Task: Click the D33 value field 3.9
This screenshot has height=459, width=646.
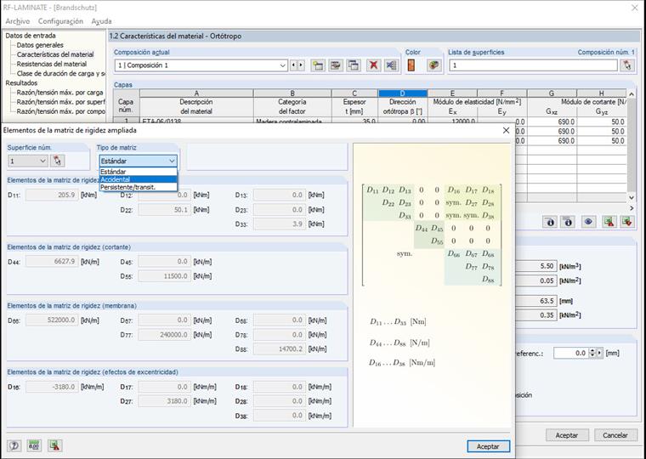Action: (280, 224)
